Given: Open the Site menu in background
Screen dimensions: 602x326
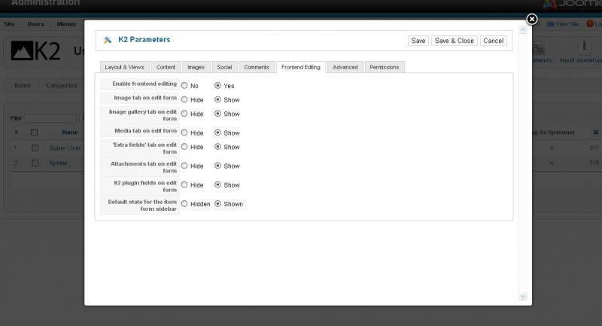Looking at the screenshot, I should pyautogui.click(x=9, y=24).
